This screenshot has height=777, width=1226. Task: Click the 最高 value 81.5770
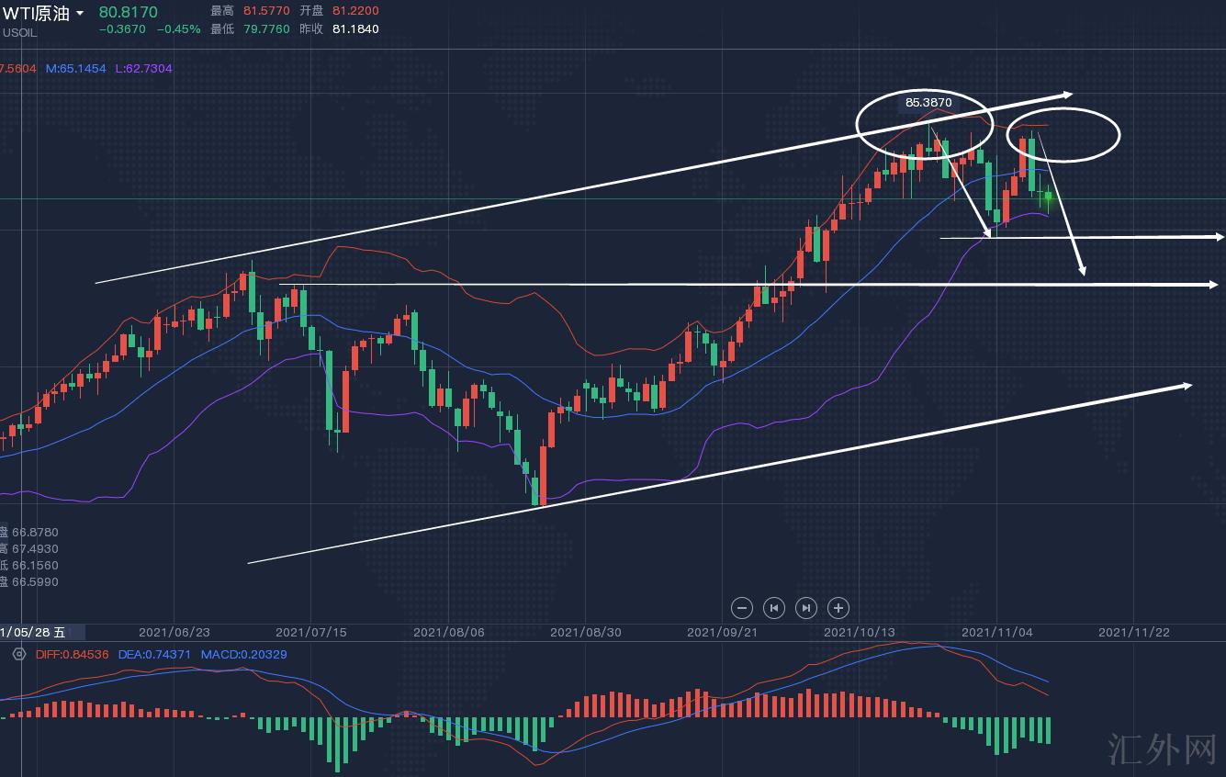(x=266, y=11)
